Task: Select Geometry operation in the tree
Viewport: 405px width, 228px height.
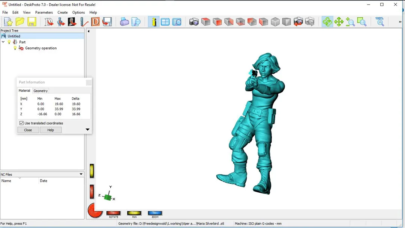Action: click(41, 48)
